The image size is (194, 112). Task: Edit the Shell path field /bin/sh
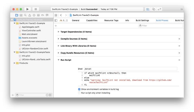click(130, 69)
